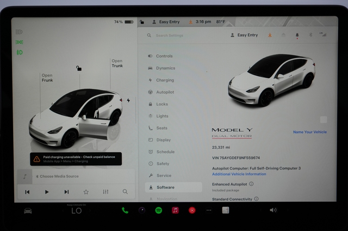Tap the 81°F outside temperature
The height and width of the screenshot is (231, 348).
(x=221, y=22)
